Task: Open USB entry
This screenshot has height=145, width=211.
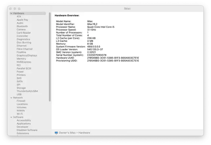Action: 19,94
